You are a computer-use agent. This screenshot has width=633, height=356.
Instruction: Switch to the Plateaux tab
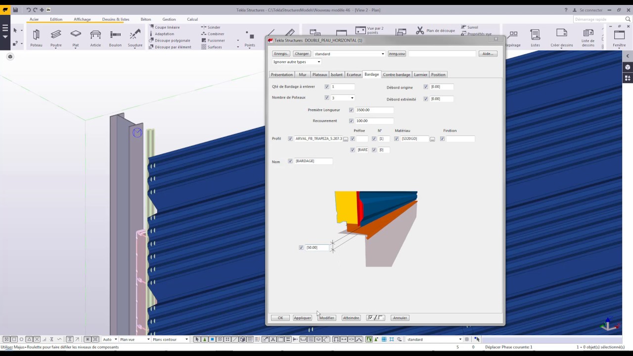[x=319, y=75]
